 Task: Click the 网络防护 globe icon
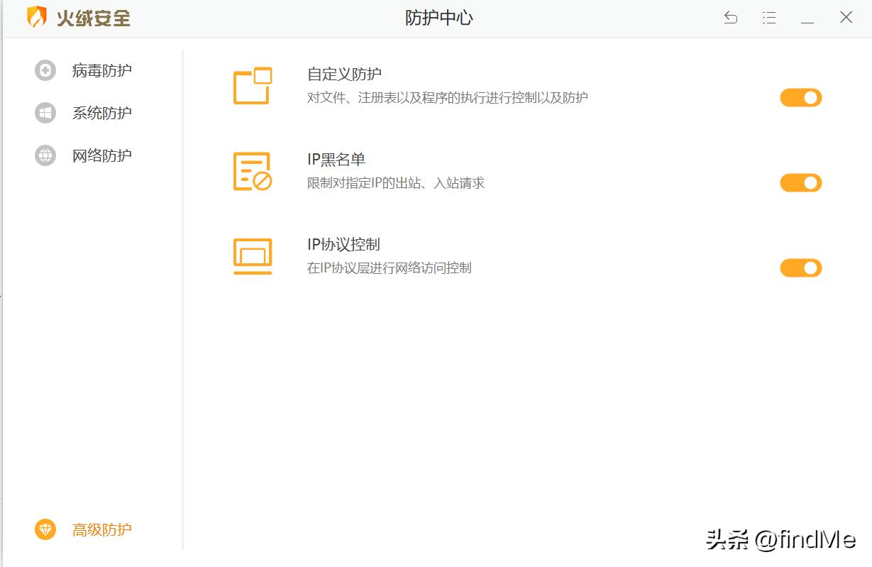pyautogui.click(x=44, y=155)
